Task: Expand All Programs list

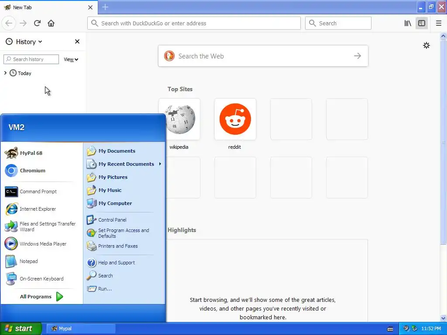Action: coord(41,297)
